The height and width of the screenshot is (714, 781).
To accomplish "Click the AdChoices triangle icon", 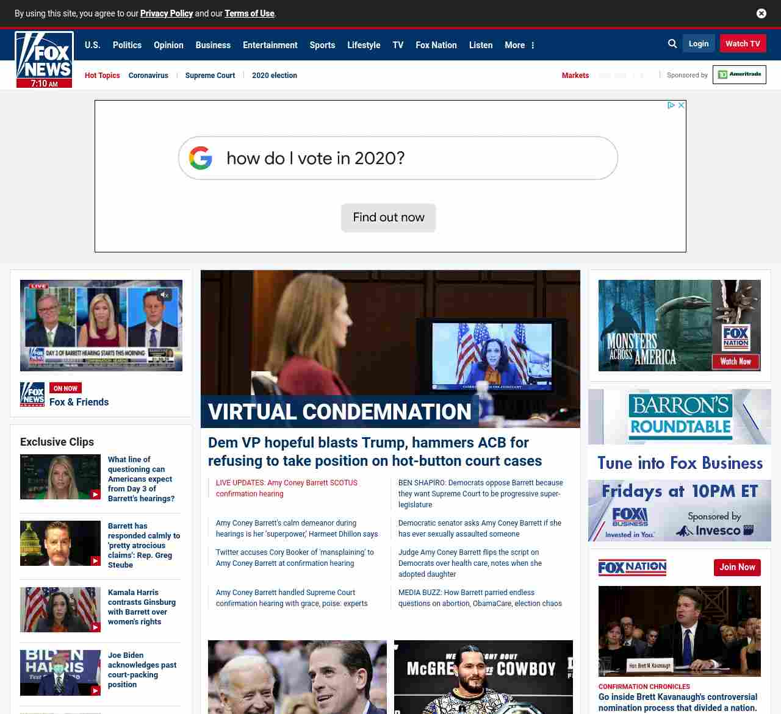I will tap(671, 105).
